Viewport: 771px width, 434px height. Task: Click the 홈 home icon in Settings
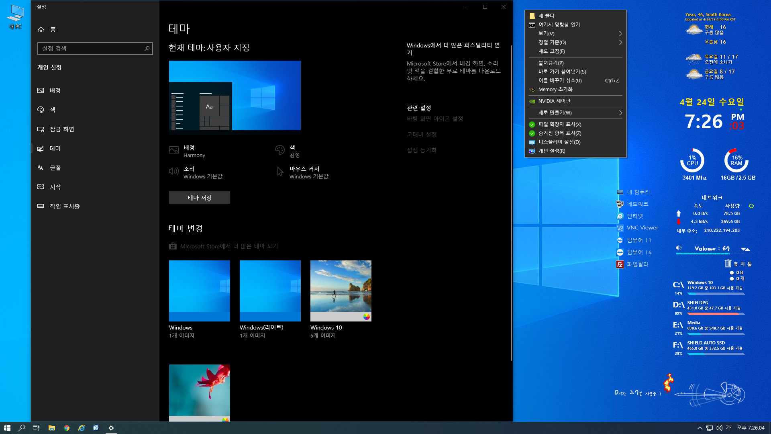click(41, 29)
